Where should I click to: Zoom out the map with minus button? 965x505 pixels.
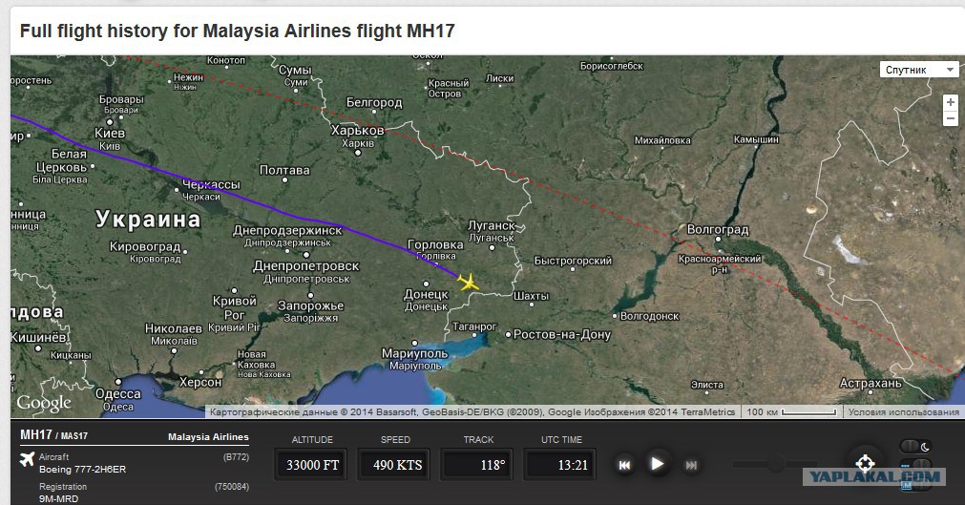coord(951,118)
